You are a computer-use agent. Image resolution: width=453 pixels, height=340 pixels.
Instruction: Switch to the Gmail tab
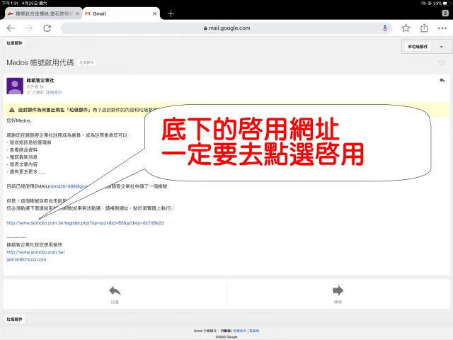121,13
